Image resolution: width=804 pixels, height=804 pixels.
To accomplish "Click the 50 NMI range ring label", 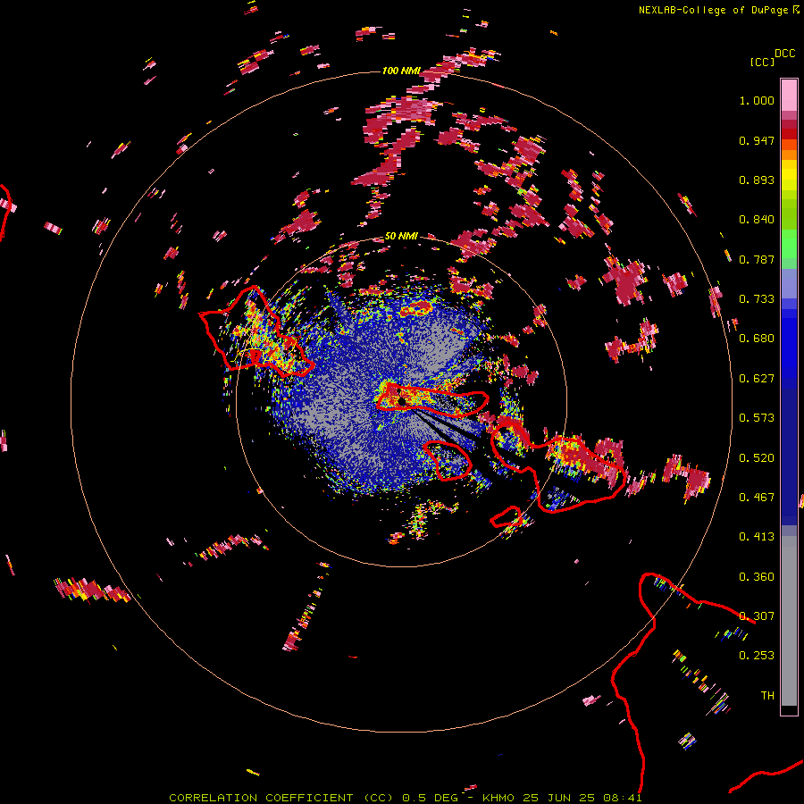I will click(401, 237).
